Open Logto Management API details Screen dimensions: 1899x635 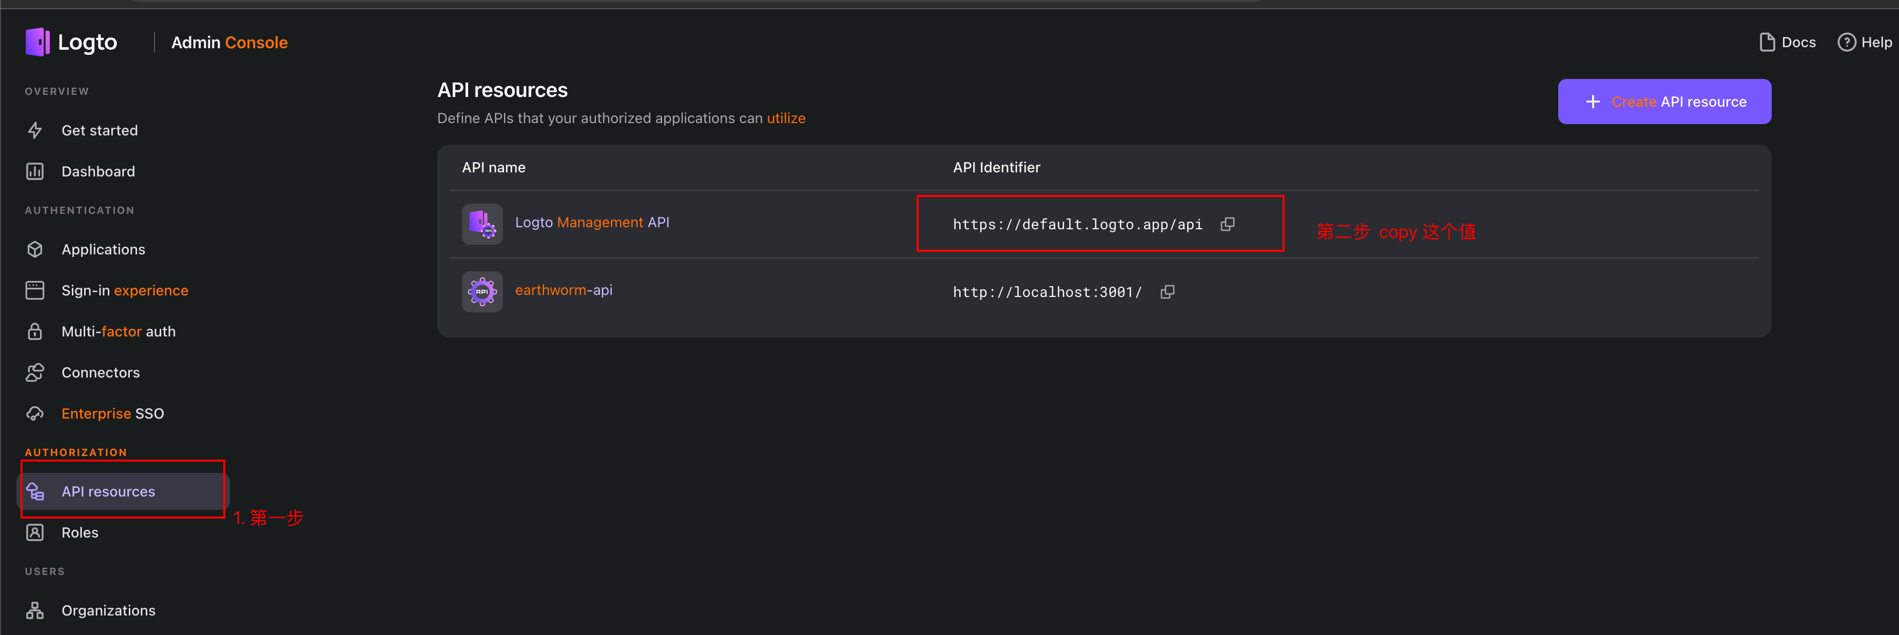tap(592, 223)
